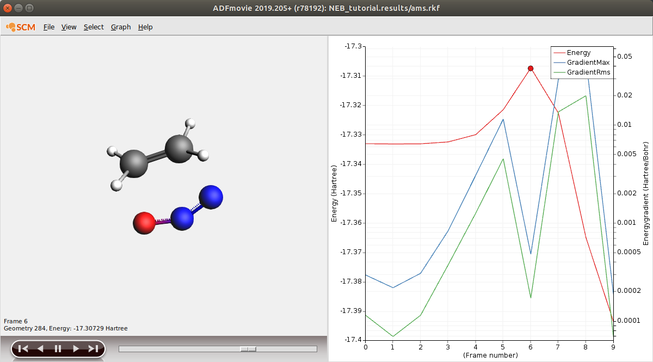Open the File menu
653x362 pixels.
click(x=49, y=27)
